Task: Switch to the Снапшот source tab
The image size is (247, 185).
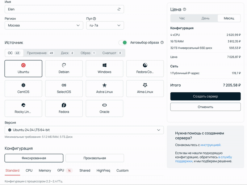Action: [x=112, y=53]
